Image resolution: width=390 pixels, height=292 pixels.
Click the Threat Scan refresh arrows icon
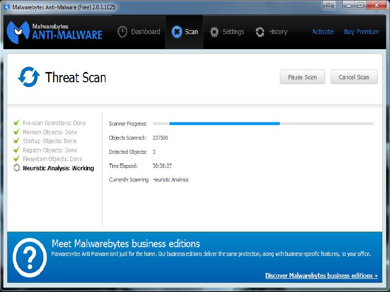click(x=29, y=77)
